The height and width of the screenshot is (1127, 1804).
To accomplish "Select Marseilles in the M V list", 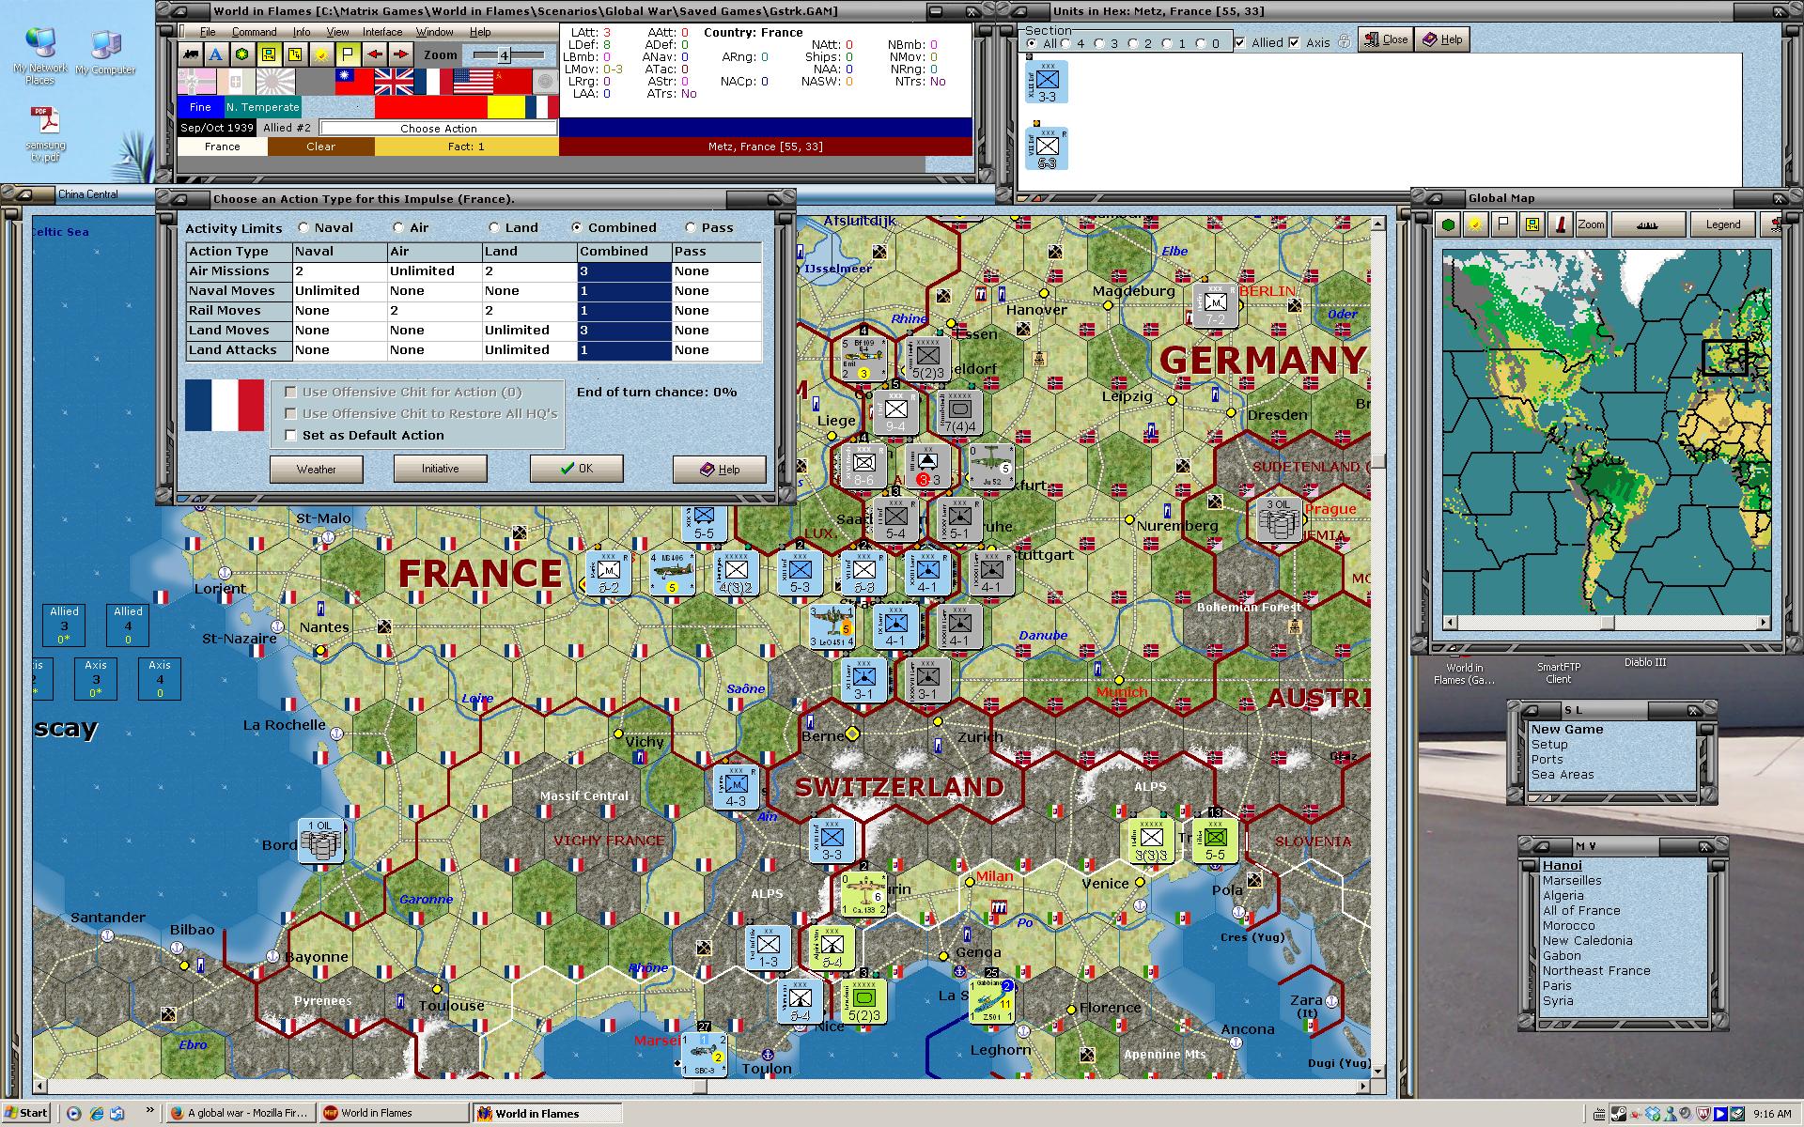I will click(x=1572, y=881).
